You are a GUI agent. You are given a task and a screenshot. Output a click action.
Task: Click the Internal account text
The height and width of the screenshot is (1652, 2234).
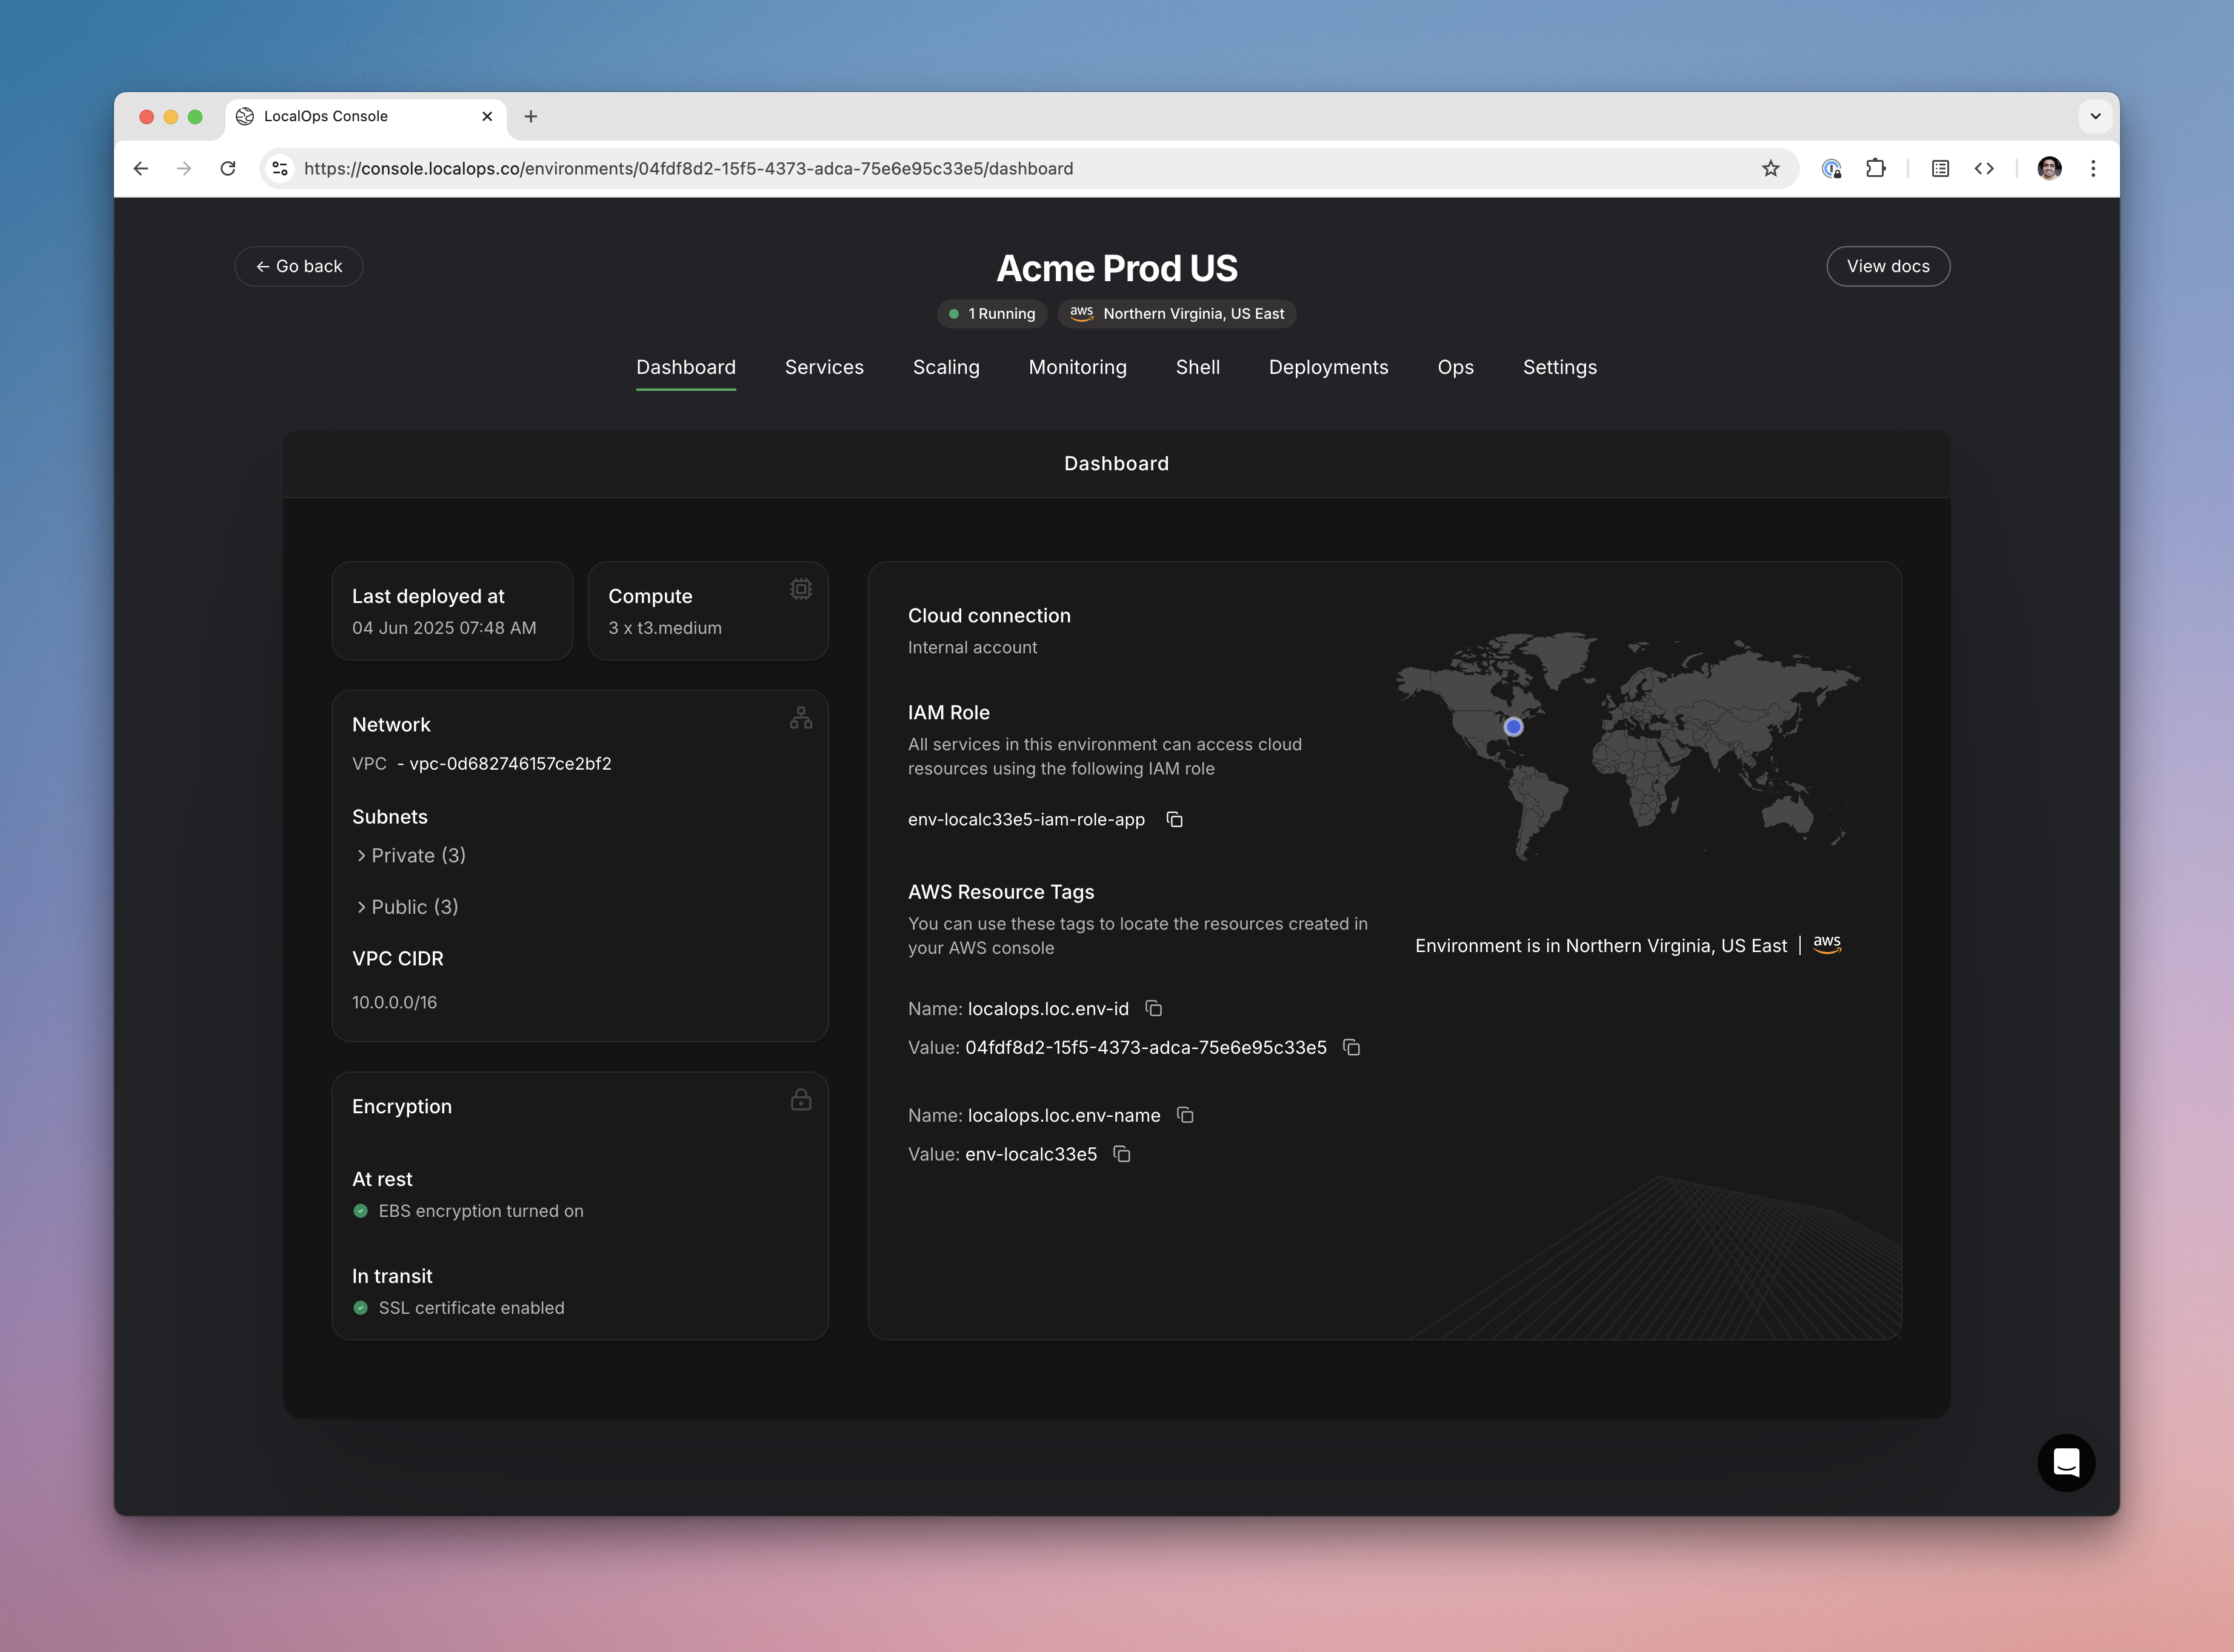(x=972, y=648)
